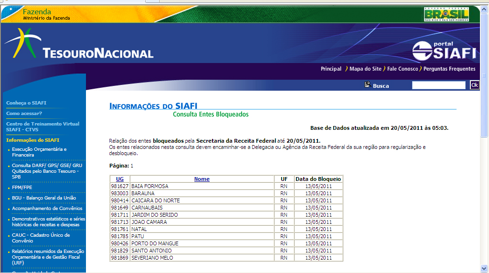Click the Busca search icon
Screen dimensions: 489x273
(x=367, y=84)
